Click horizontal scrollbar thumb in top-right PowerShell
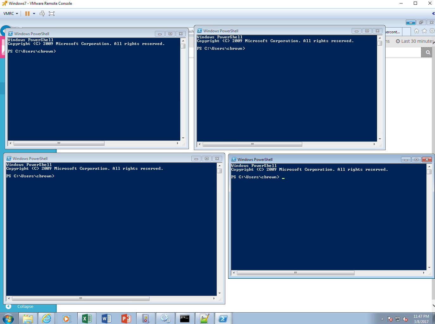Viewport: 435px width, 324px height. (253, 144)
